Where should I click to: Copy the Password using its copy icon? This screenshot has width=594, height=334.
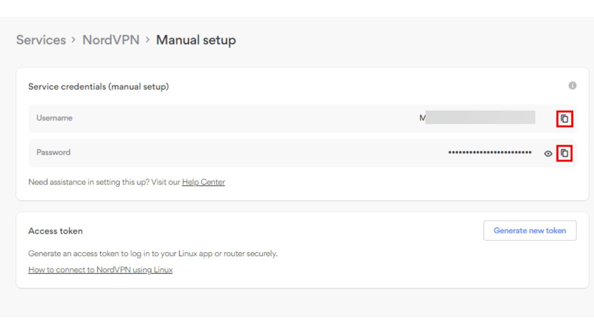click(564, 153)
